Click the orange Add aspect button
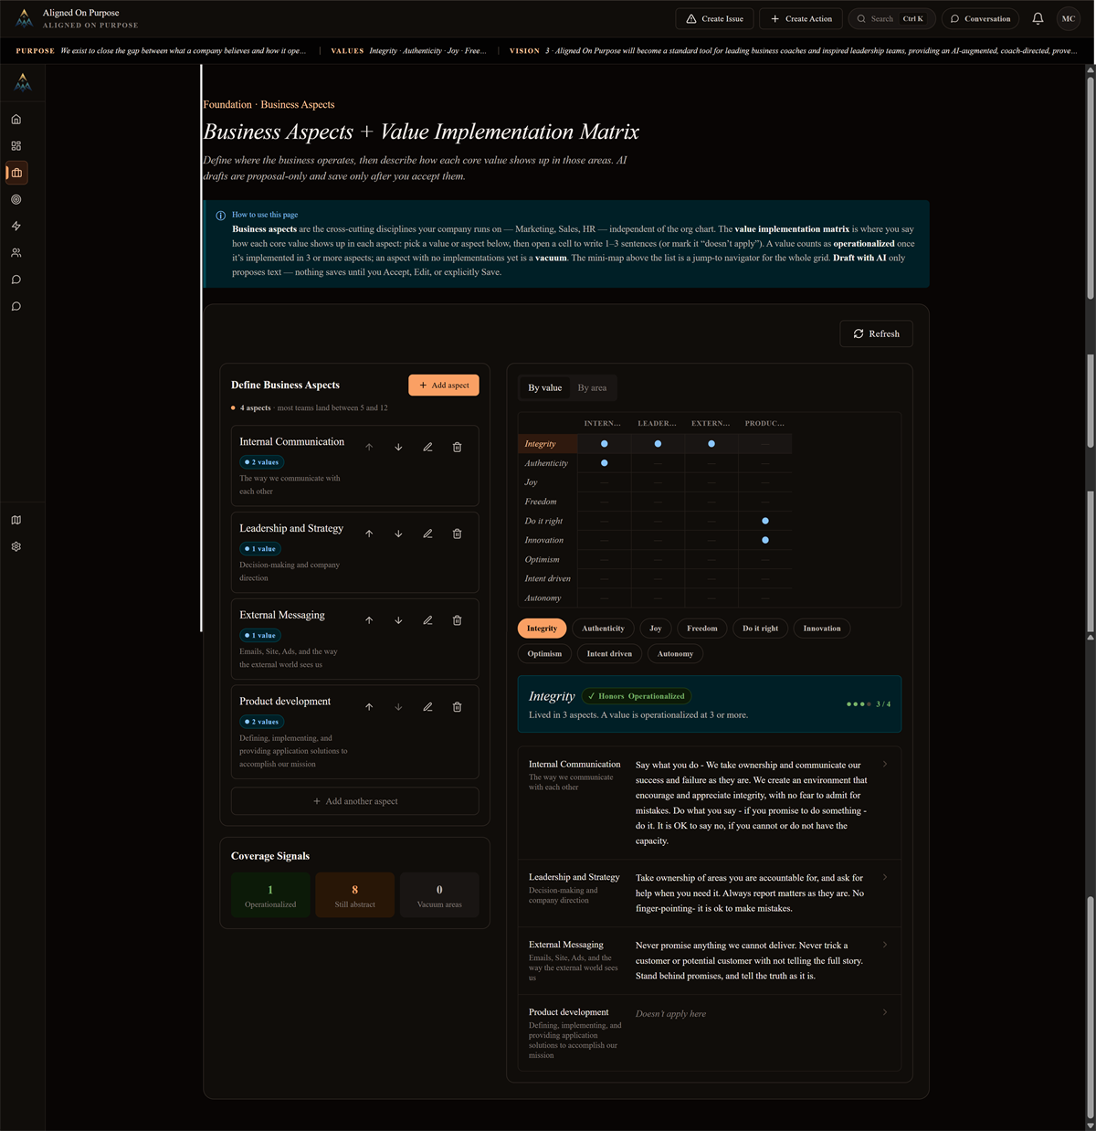Image resolution: width=1096 pixels, height=1131 pixels. (x=444, y=386)
